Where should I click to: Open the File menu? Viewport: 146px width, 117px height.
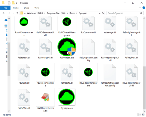coord(5,8)
